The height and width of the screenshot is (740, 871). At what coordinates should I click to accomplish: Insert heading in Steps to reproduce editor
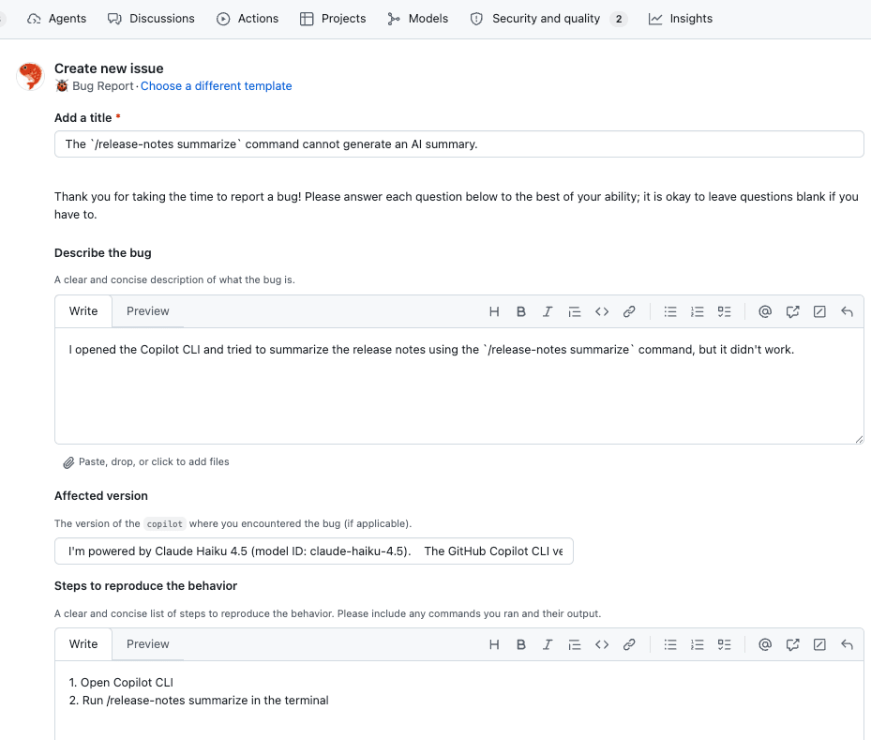point(494,644)
